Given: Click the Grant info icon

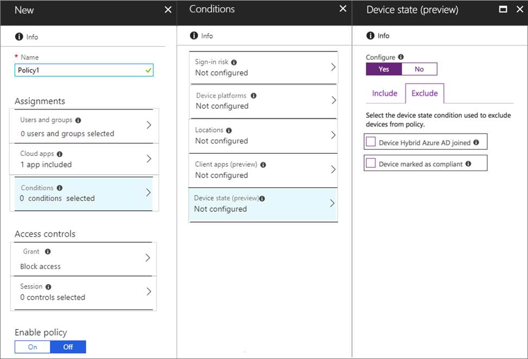Looking at the screenshot, I should tap(48, 252).
